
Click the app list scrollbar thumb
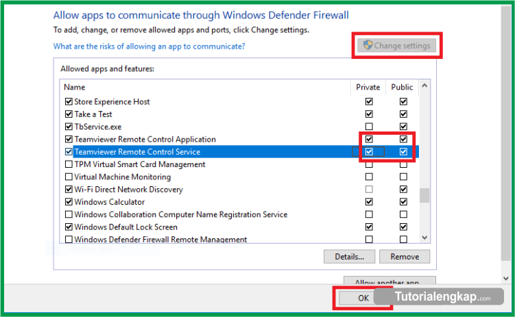pos(424,195)
